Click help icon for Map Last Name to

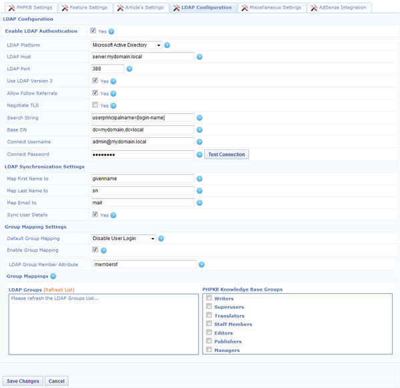coord(199,191)
